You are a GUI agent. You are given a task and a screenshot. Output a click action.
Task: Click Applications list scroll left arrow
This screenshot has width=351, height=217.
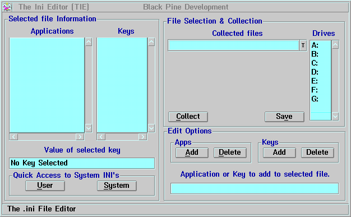click(x=14, y=137)
